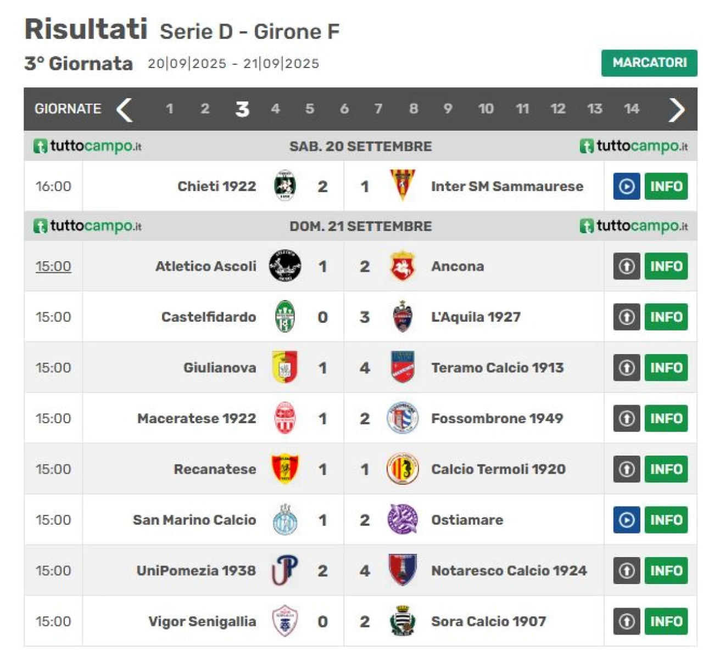Image resolution: width=703 pixels, height=651 pixels.
Task: Click the underlined 15:00 time for Atletico Ascoli
Action: pyautogui.click(x=53, y=266)
